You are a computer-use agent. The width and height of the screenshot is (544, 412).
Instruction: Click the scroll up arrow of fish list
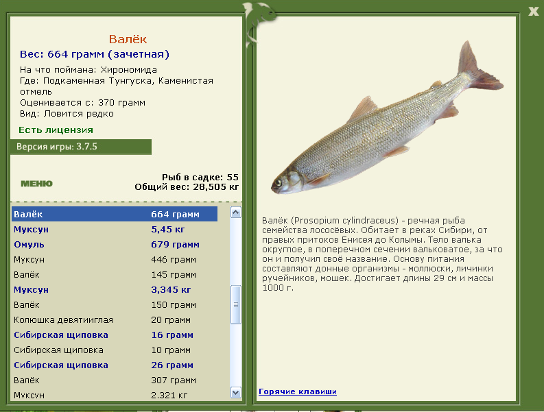click(x=236, y=213)
